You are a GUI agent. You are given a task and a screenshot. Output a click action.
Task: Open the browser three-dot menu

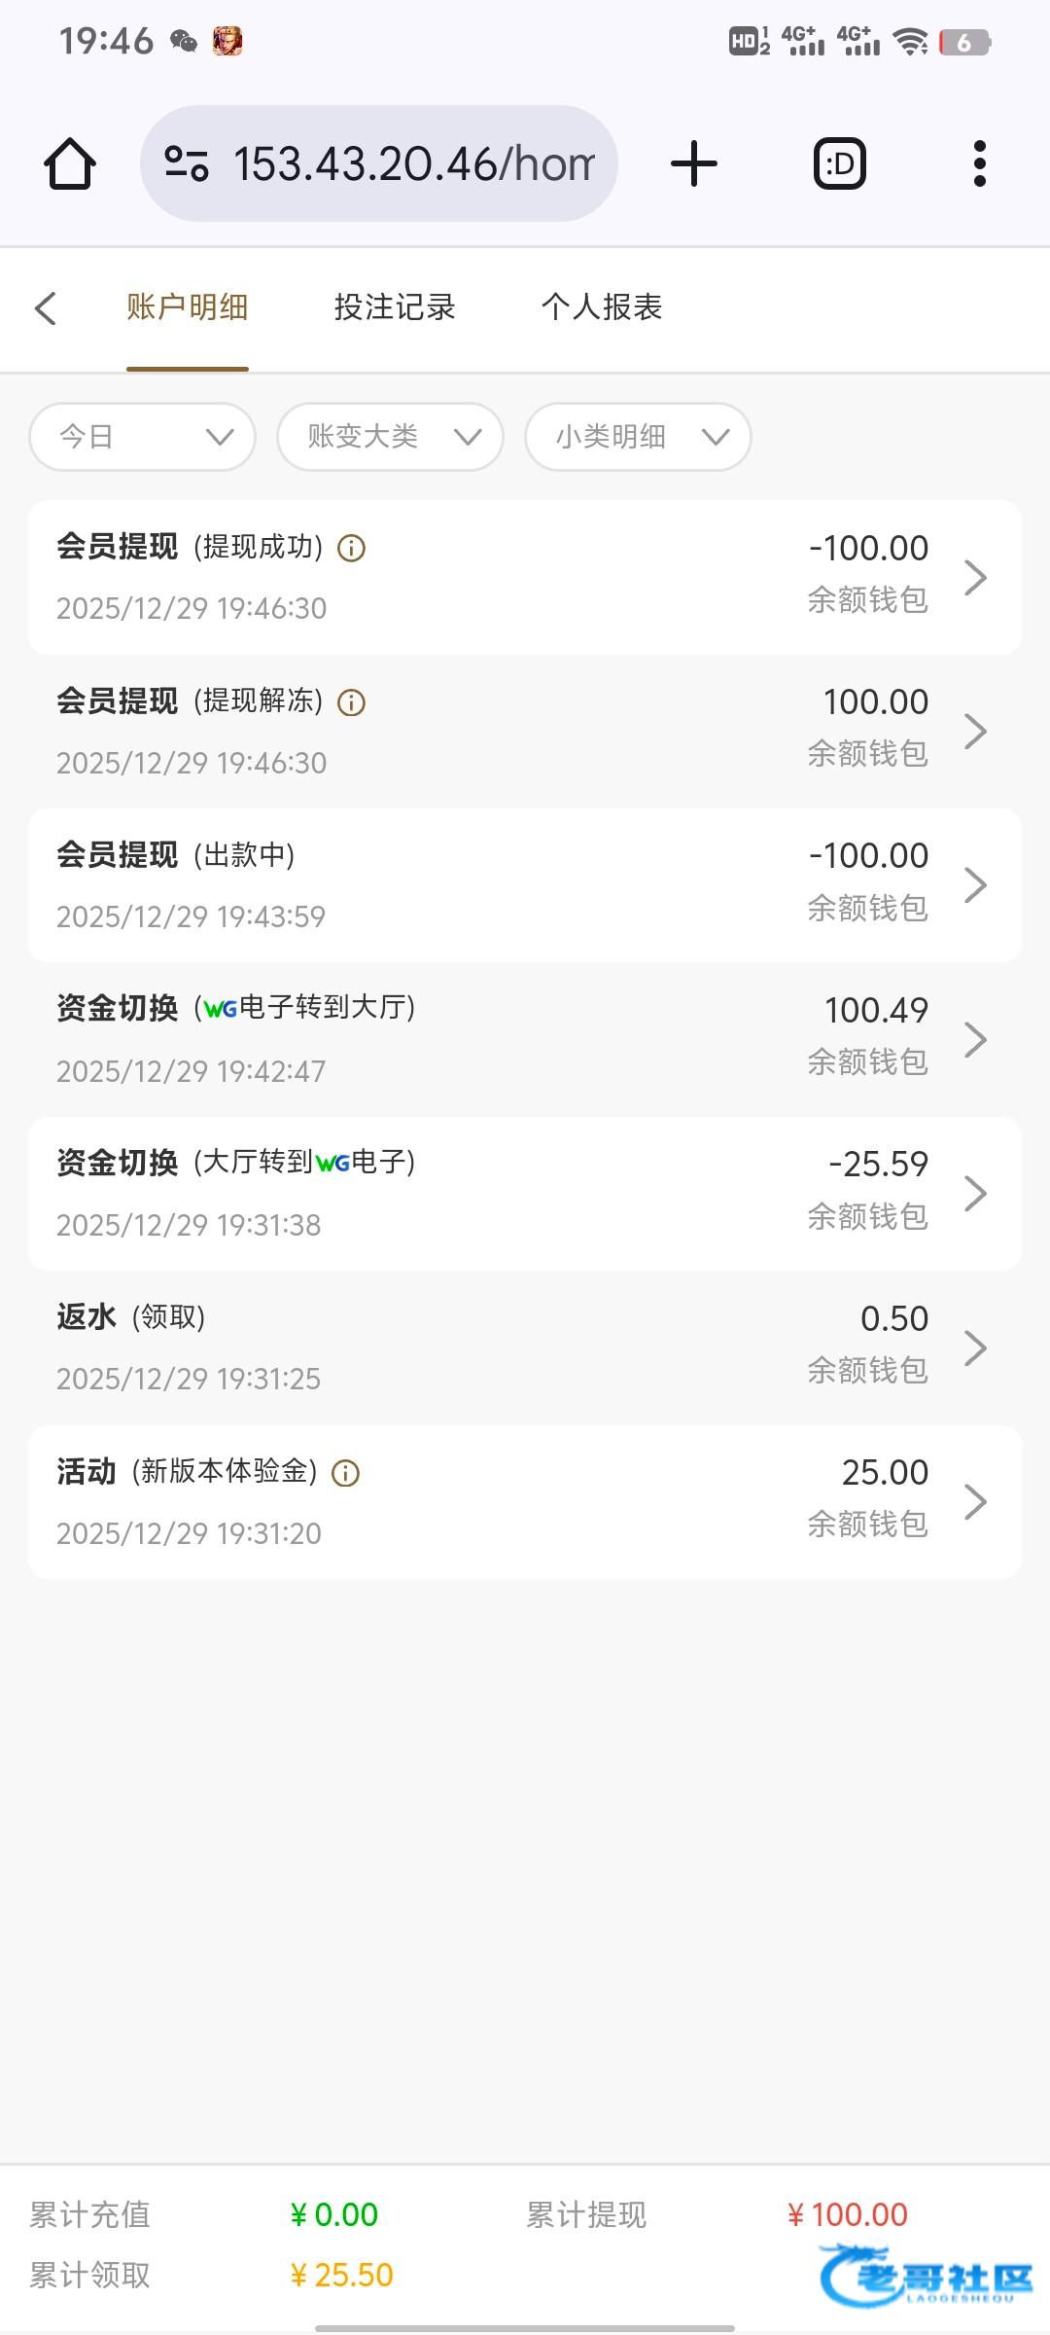[x=979, y=163]
